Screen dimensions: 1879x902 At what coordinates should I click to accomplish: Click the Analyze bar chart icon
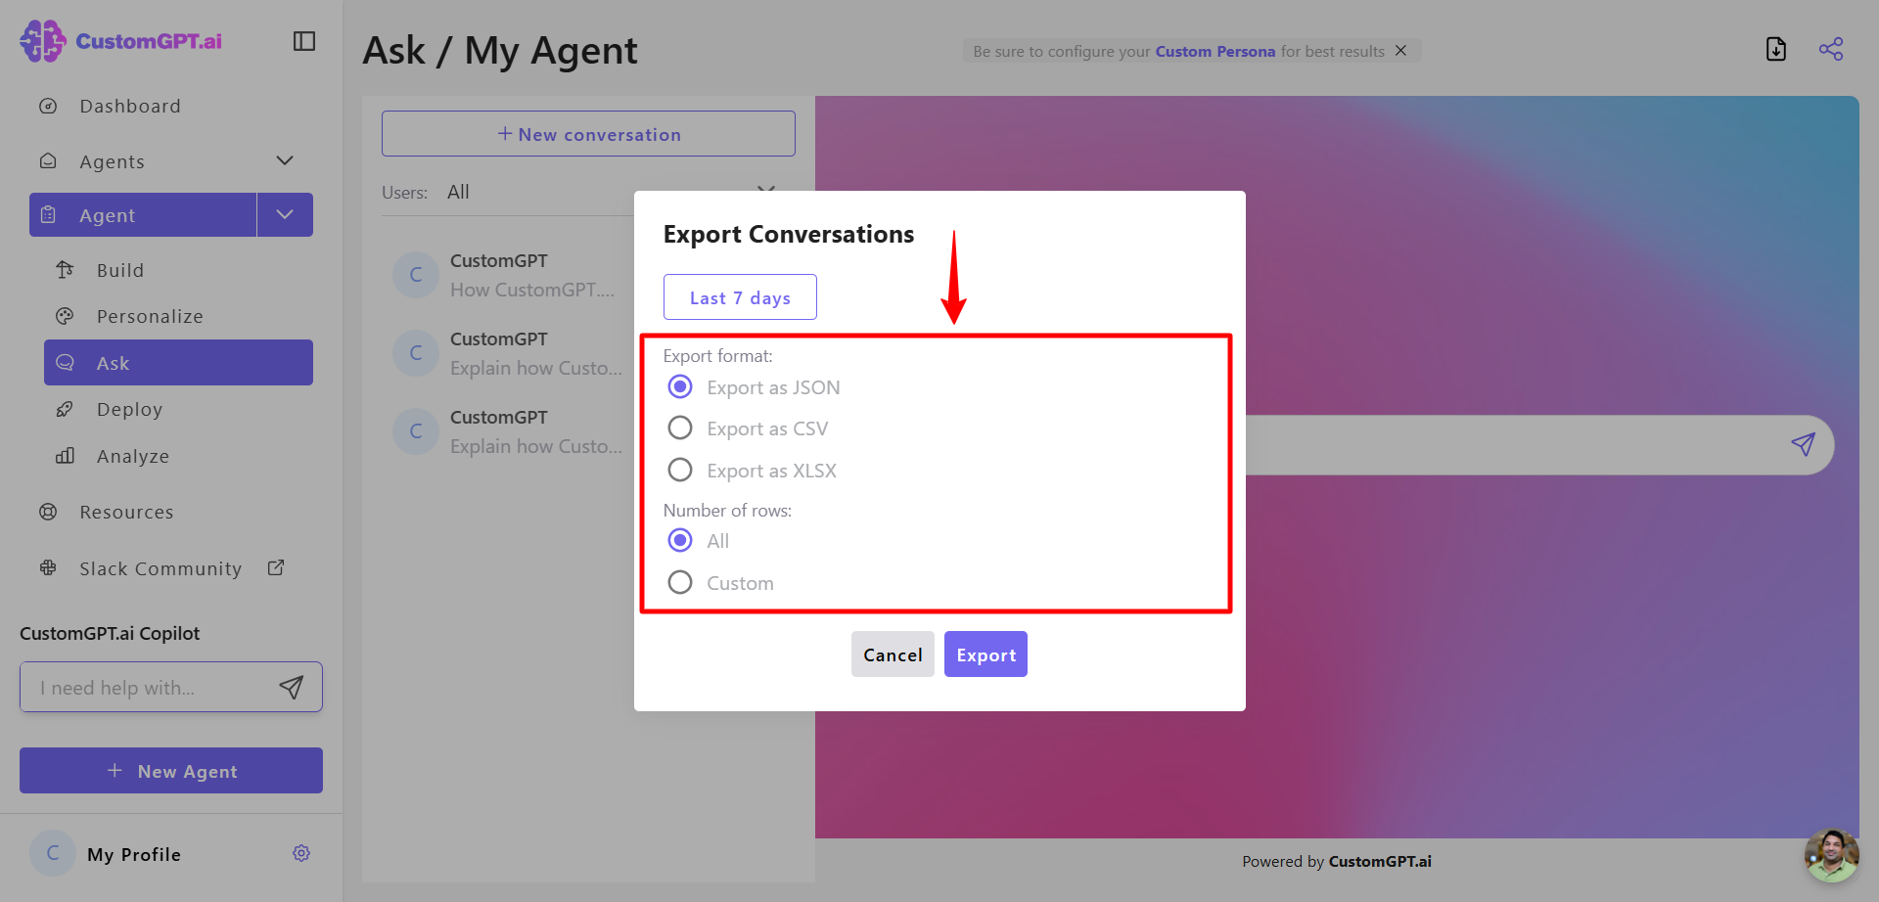(x=65, y=456)
